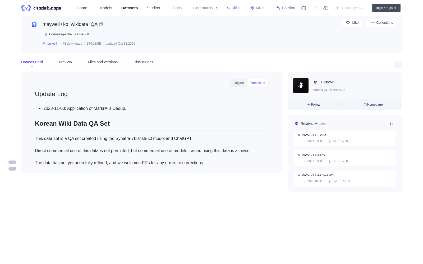The width and height of the screenshot is (423, 264).
Task: Click 'updated Oct 13,2025' text
Action: click(x=120, y=44)
